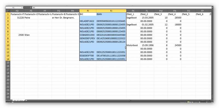219x108 pixels.
Task: Switch to Normal view in status bar
Action: pyautogui.click(x=189, y=102)
